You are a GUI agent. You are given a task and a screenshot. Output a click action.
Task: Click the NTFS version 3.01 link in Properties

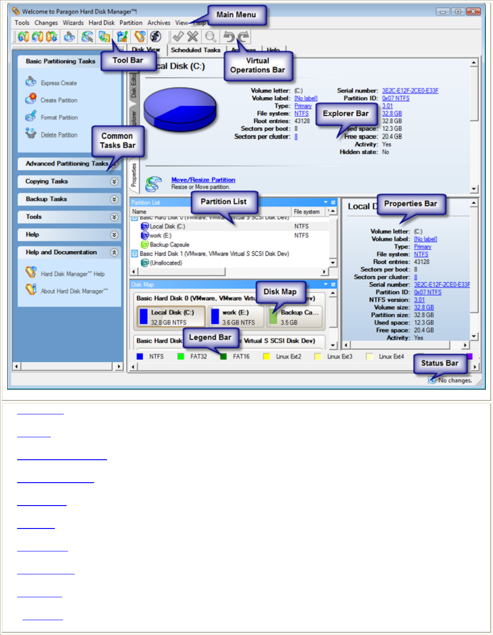click(419, 300)
